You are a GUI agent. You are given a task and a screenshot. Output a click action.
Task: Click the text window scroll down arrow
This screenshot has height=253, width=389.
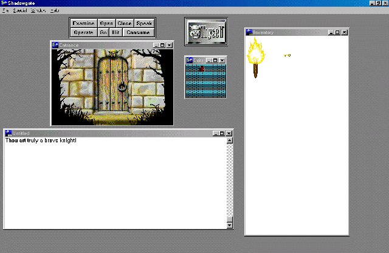229,224
